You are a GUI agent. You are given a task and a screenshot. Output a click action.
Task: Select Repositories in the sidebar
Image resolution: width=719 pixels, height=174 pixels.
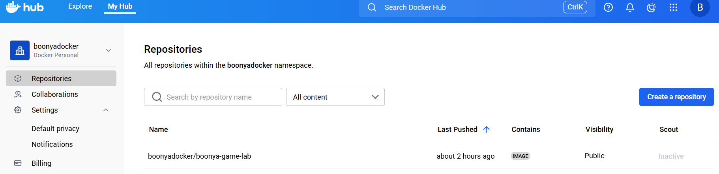click(61, 78)
